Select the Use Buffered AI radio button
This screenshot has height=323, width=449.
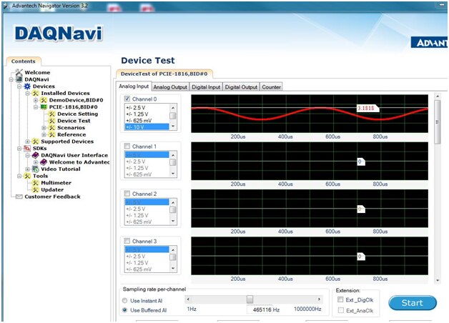pos(125,310)
